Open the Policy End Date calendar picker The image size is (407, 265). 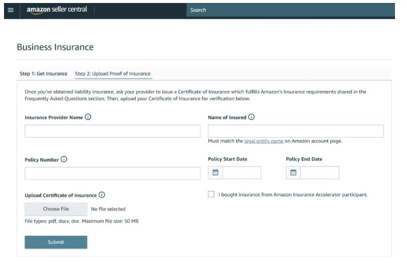click(293, 172)
